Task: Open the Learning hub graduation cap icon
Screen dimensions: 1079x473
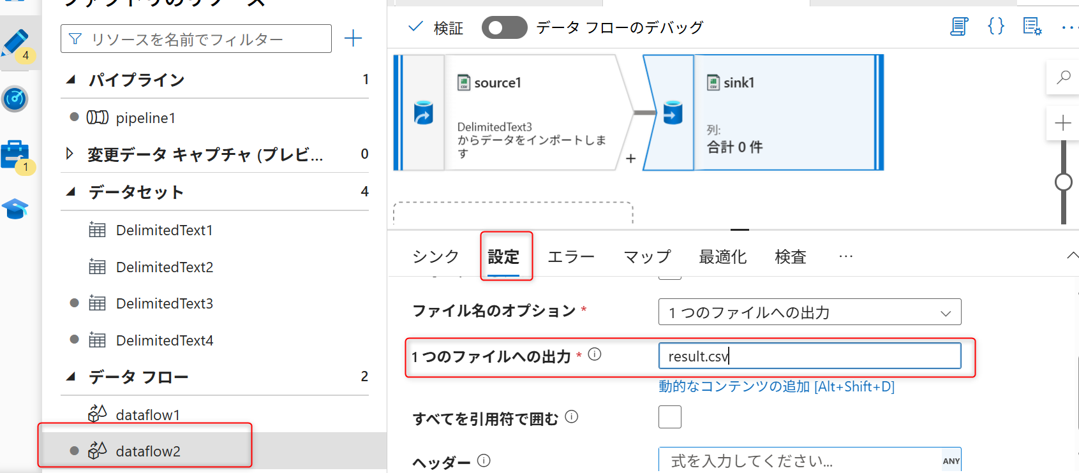Action: pyautogui.click(x=15, y=209)
